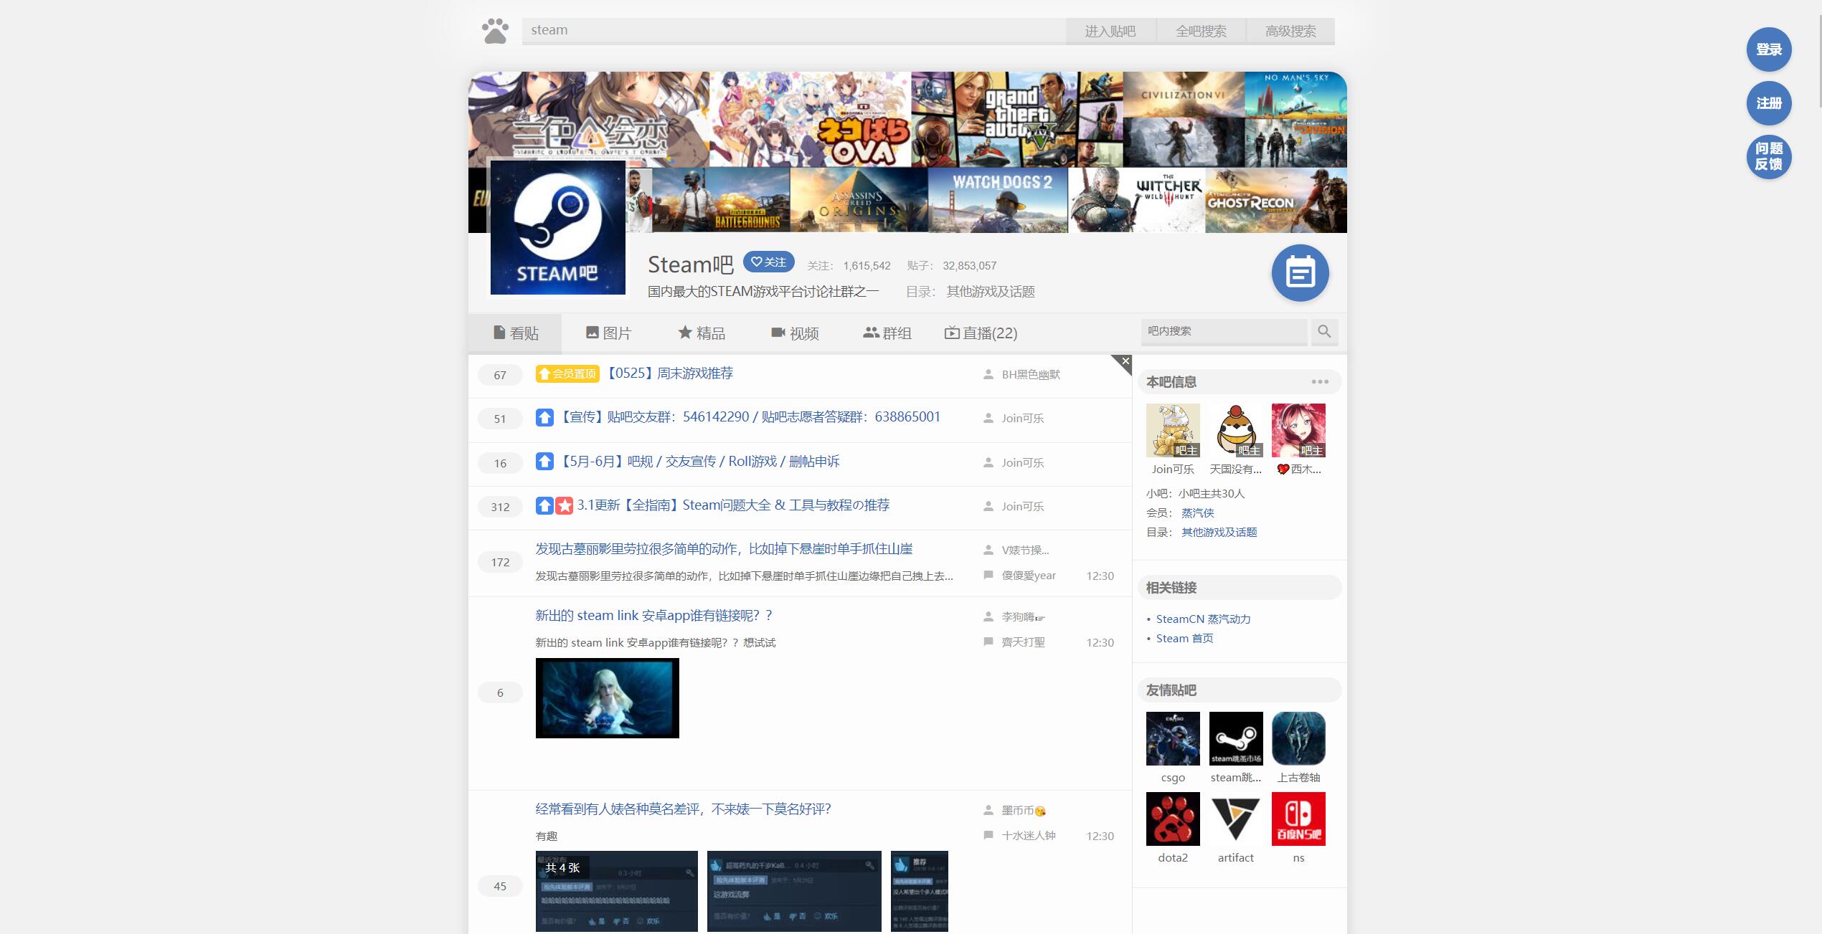This screenshot has height=934, width=1822.
Task: Open moderator 西木 avatar
Action: coord(1298,430)
